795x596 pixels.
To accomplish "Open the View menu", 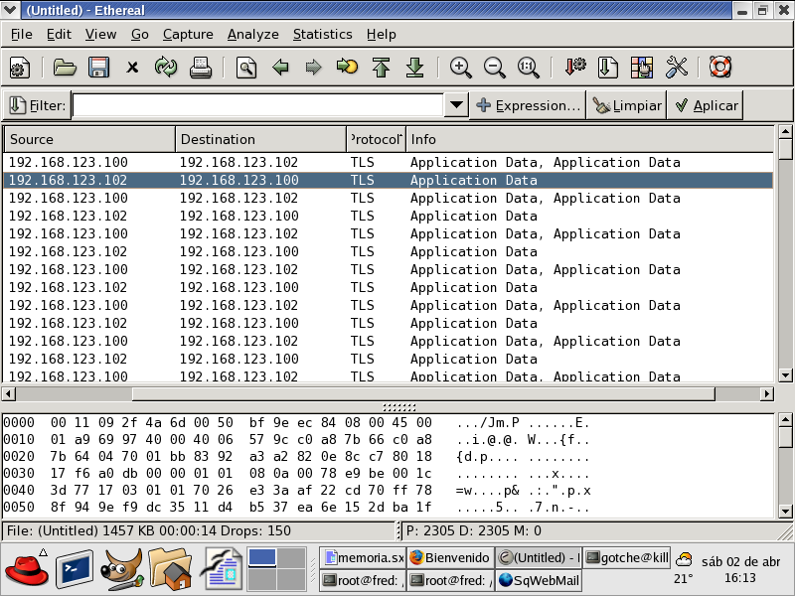I will [101, 35].
